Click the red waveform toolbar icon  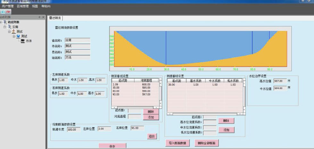pyautogui.click(x=8, y=12)
